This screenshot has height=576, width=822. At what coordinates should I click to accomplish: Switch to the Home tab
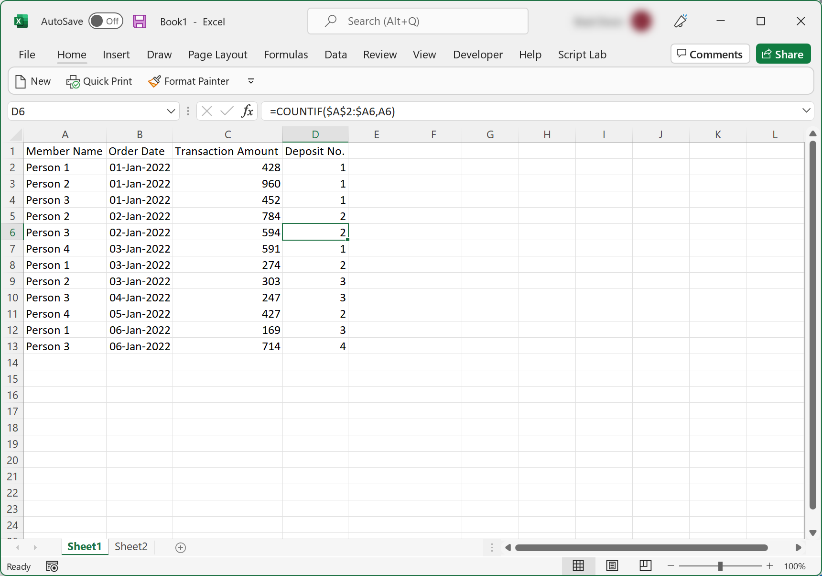[x=72, y=55]
